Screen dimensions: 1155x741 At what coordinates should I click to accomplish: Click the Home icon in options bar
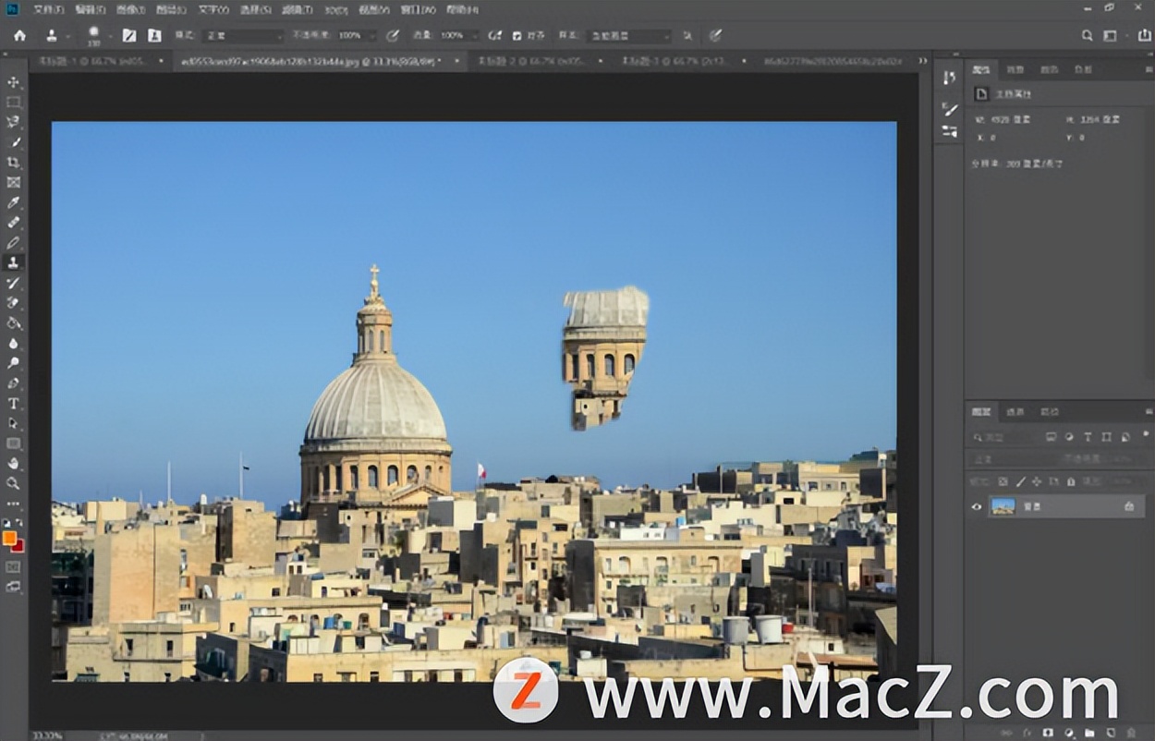[x=19, y=35]
